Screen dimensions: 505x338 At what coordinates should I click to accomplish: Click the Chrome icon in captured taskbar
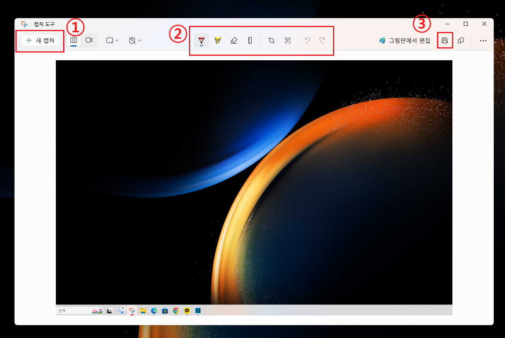(x=176, y=311)
